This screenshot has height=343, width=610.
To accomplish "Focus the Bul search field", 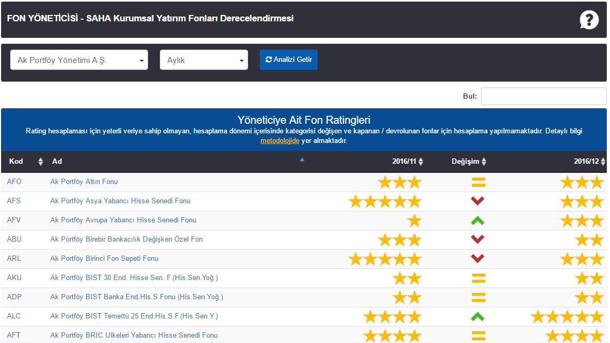I will click(x=544, y=96).
